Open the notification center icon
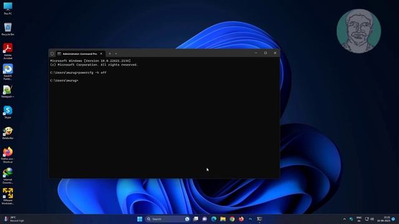The image size is (399, 224). pyautogui.click(x=393, y=219)
